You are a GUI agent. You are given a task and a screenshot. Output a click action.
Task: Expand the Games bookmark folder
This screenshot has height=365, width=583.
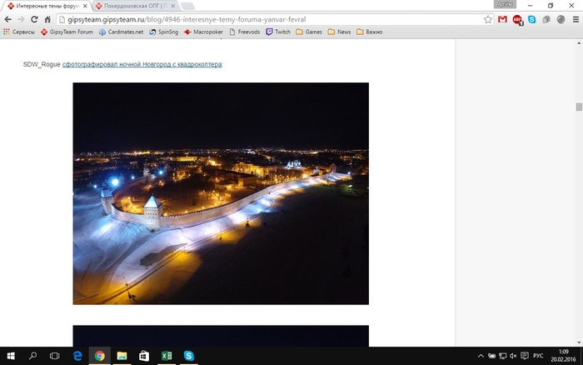click(x=309, y=32)
